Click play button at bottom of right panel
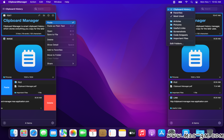The image size is (224, 140). [171, 123]
